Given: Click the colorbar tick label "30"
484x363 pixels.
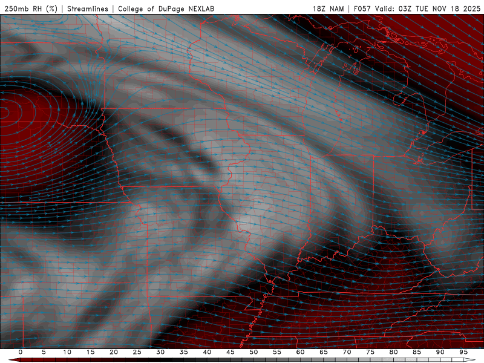Looking at the screenshot, I should click(x=160, y=352).
